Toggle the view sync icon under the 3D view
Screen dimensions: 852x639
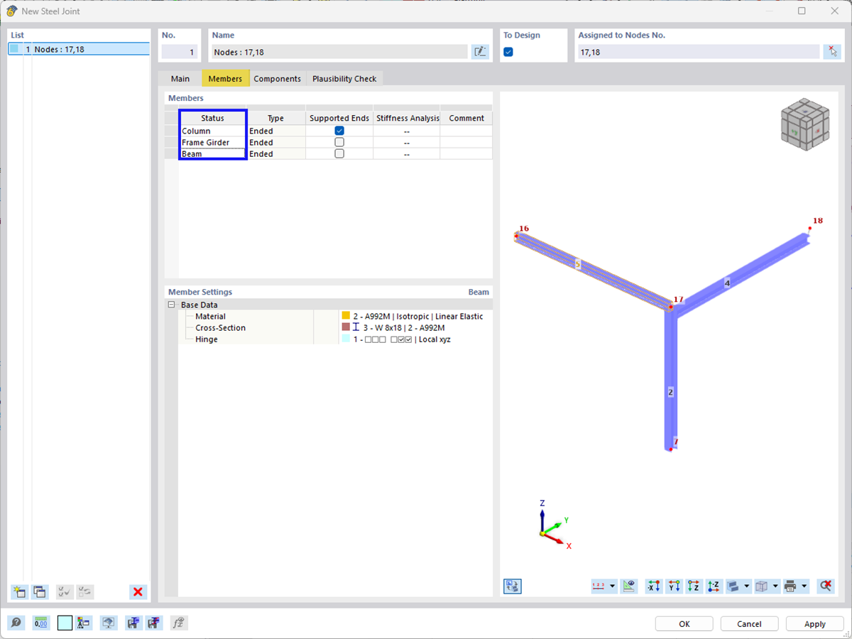[x=512, y=586]
